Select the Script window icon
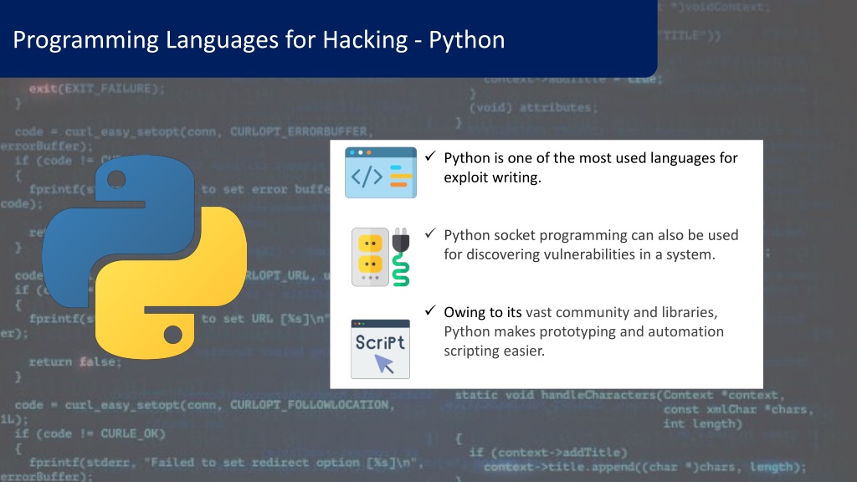The width and height of the screenshot is (857, 482). click(x=381, y=349)
